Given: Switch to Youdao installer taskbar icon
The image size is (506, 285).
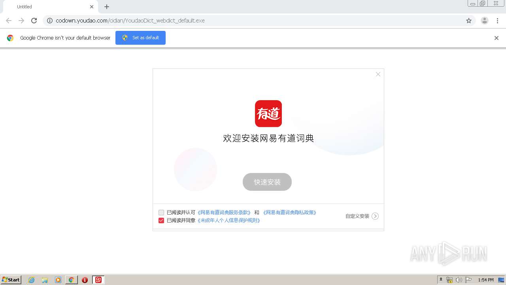Looking at the screenshot, I should (x=98, y=280).
